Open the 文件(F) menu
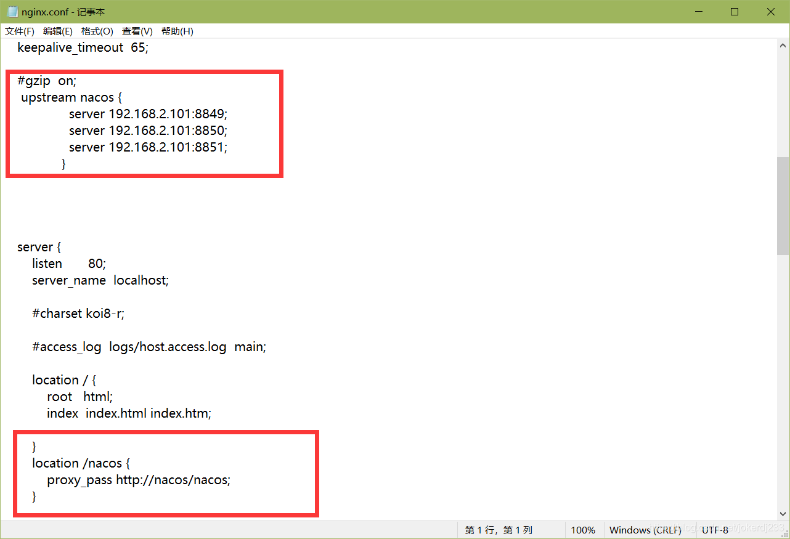 click(x=20, y=31)
